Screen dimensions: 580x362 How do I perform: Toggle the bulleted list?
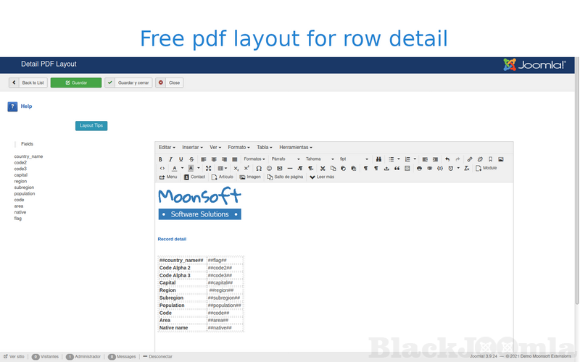click(x=391, y=159)
